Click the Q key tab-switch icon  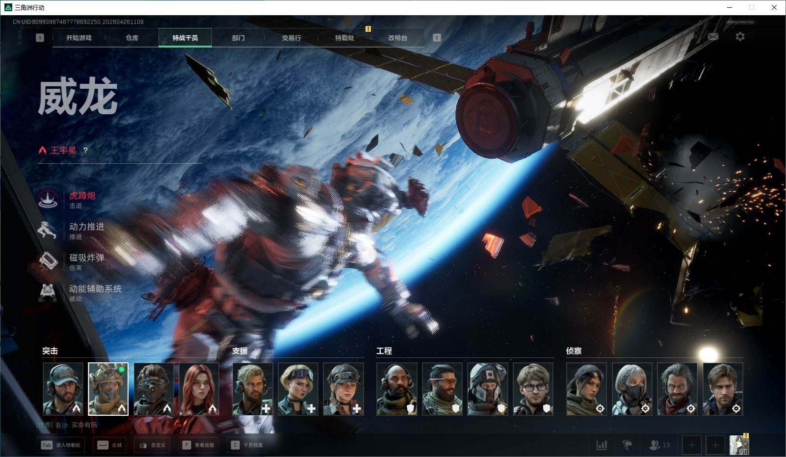[x=40, y=38]
